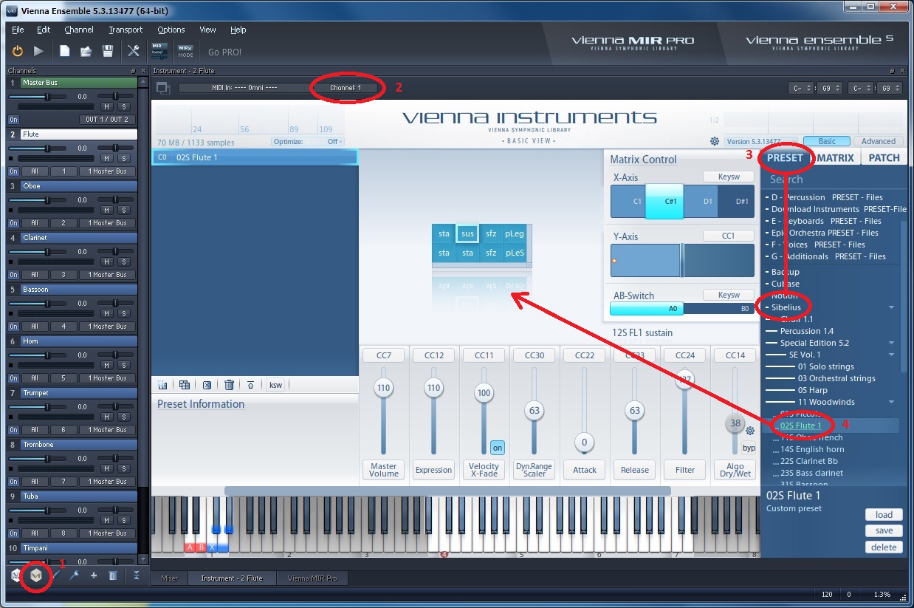Undock the Channels panel with float icon
This screenshot has width=914, height=608.
133,71
